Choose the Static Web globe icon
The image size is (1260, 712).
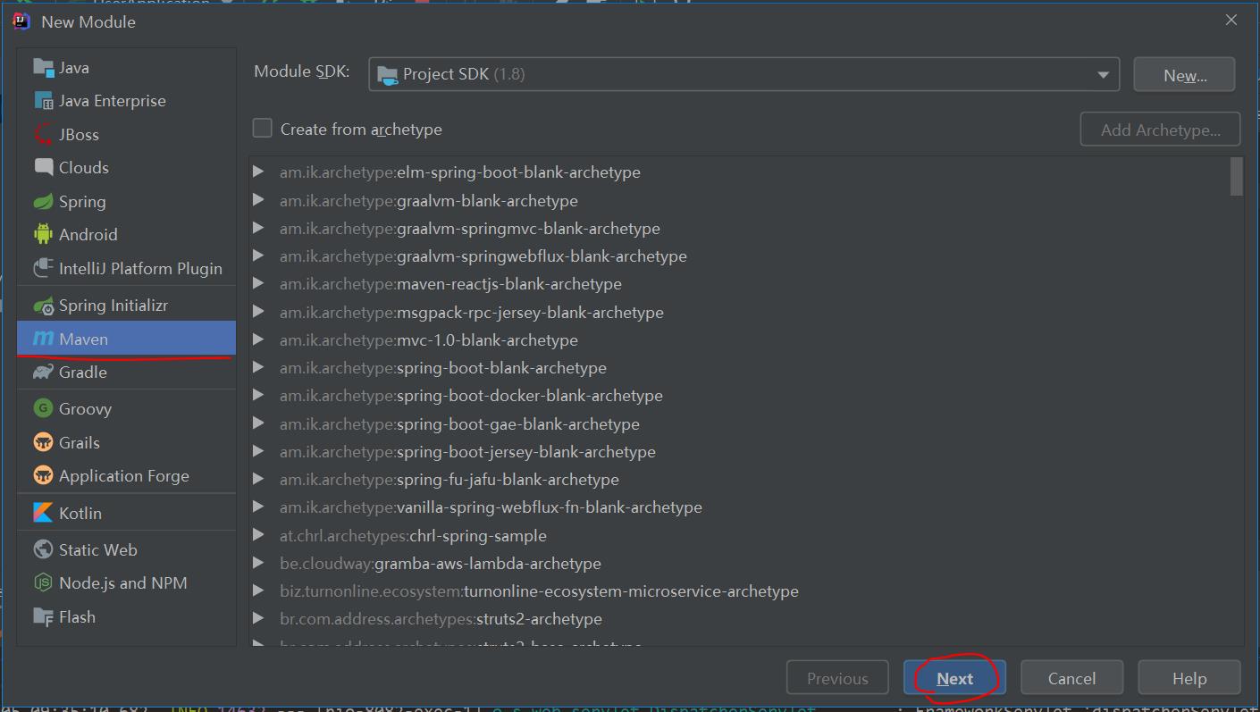(x=43, y=550)
